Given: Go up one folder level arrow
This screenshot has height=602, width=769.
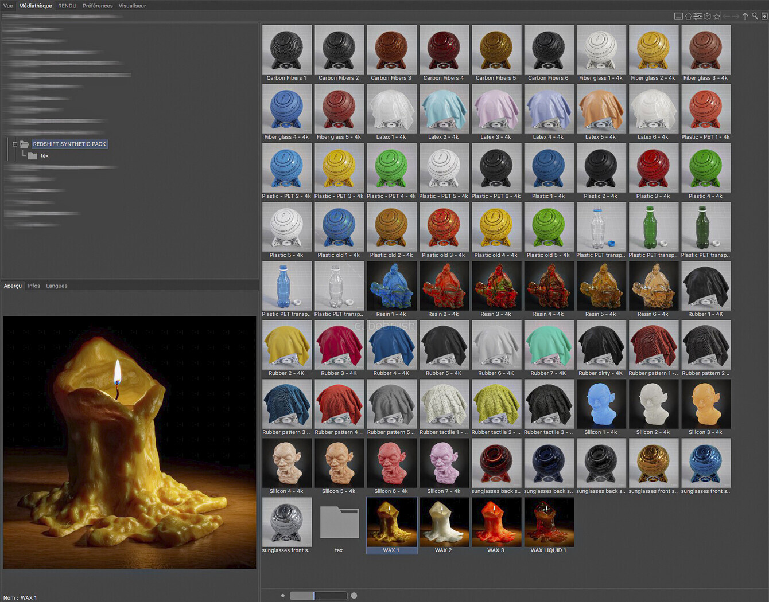Looking at the screenshot, I should pyautogui.click(x=745, y=17).
